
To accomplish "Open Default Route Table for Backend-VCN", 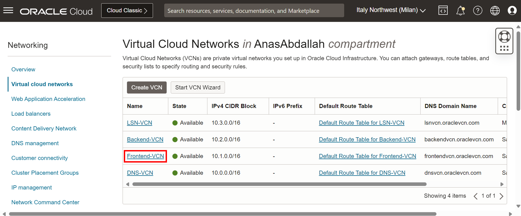I will pyautogui.click(x=367, y=139).
